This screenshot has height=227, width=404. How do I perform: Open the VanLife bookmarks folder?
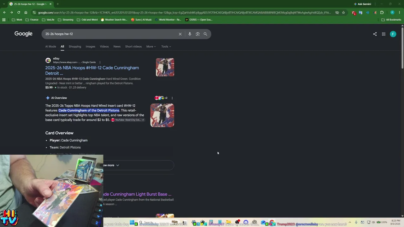(x=48, y=20)
